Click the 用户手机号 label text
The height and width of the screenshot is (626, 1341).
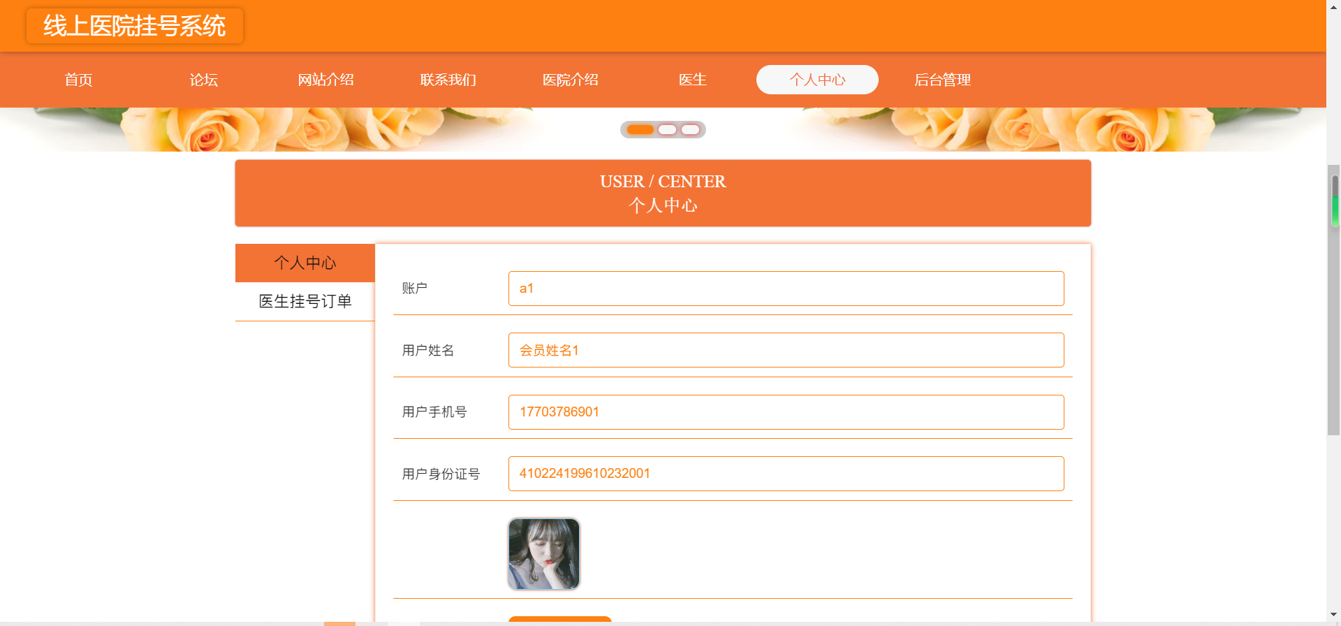(434, 412)
